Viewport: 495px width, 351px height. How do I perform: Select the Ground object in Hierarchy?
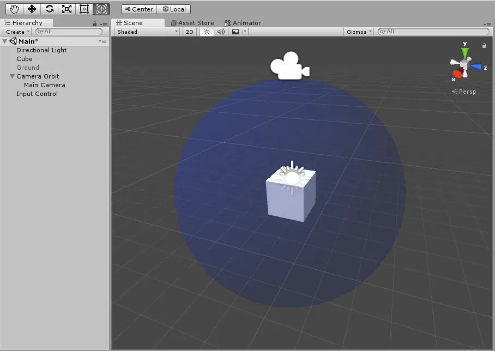point(28,68)
